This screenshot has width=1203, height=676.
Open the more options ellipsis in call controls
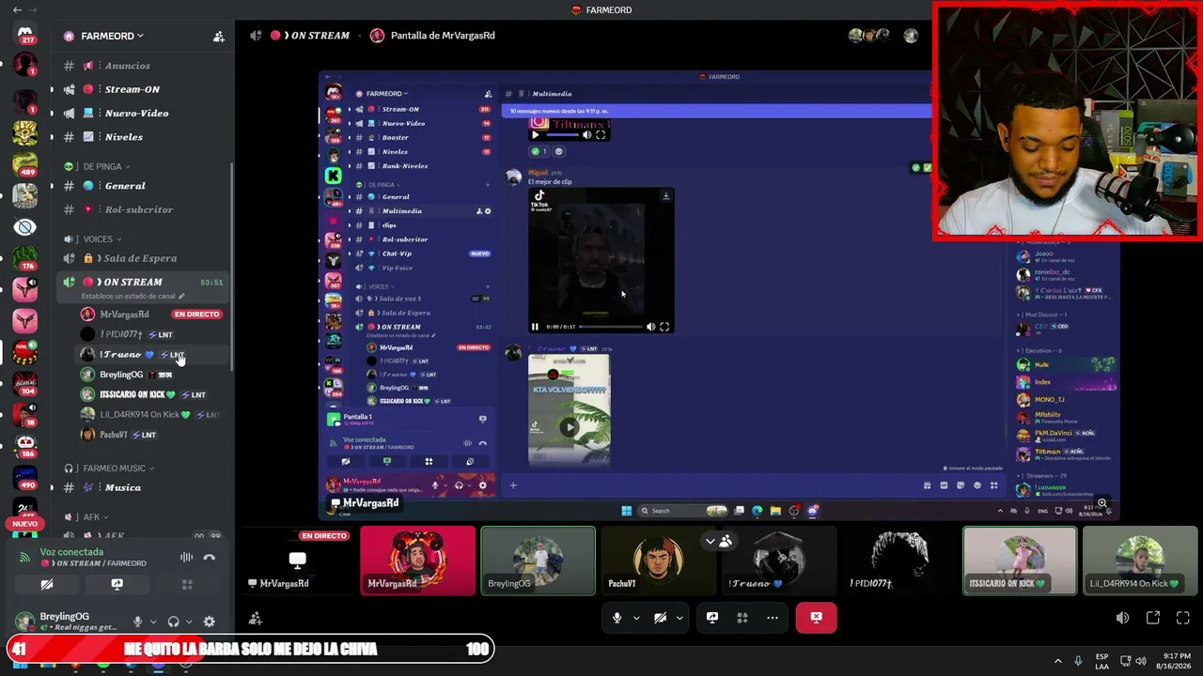pos(773,618)
